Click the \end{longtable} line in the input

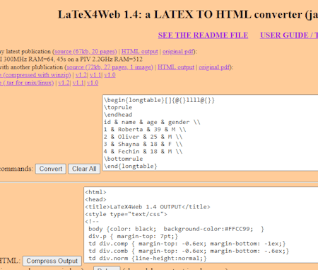(131, 166)
